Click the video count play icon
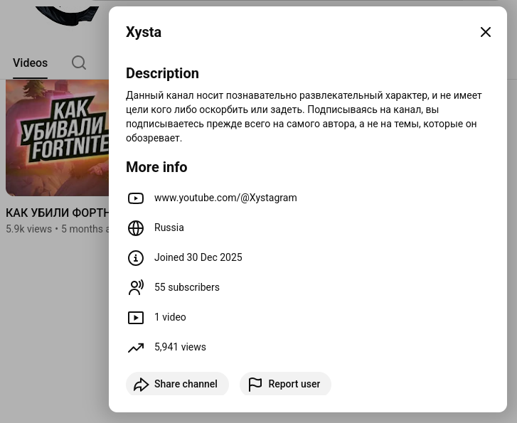517x423 pixels. coord(136,318)
